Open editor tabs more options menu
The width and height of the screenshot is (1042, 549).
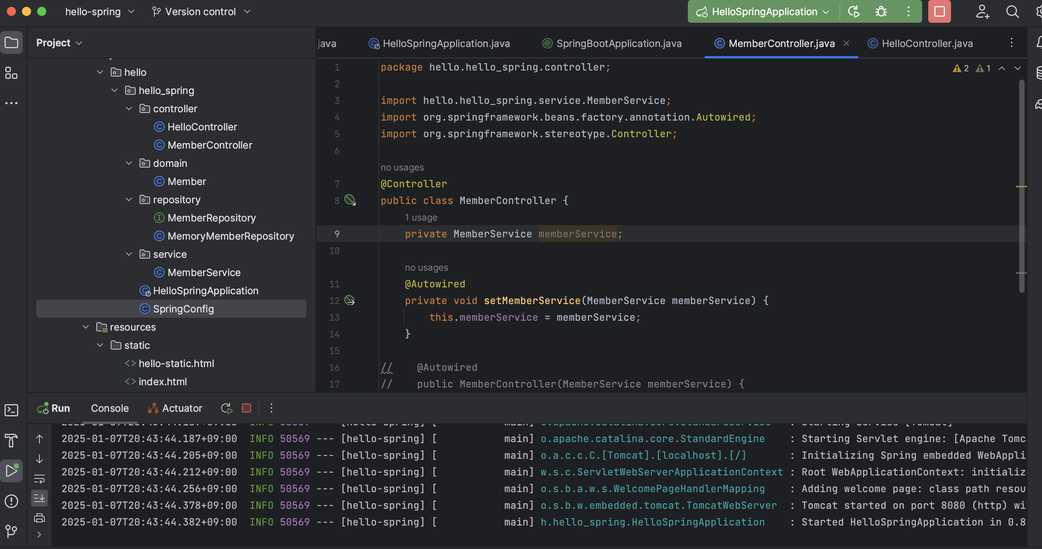pos(1012,43)
